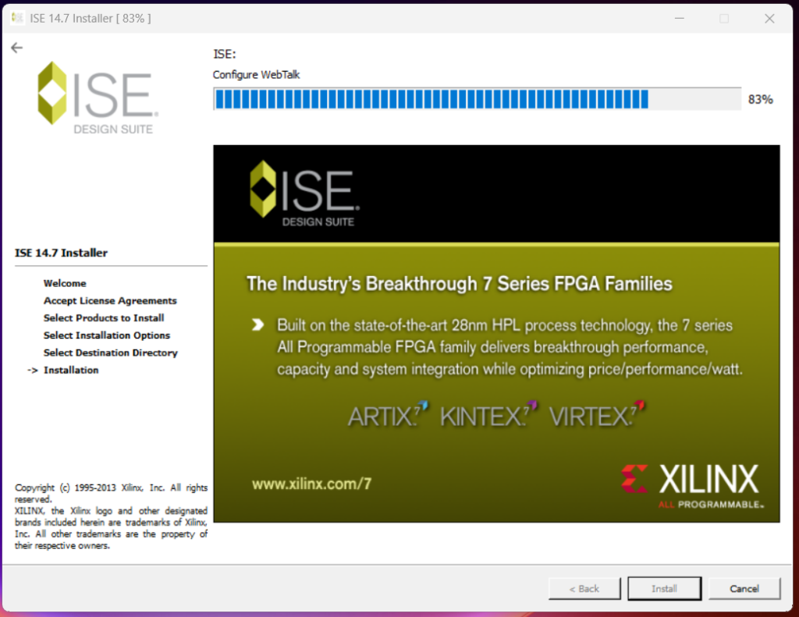Select the Select Products to Install step

[104, 318]
